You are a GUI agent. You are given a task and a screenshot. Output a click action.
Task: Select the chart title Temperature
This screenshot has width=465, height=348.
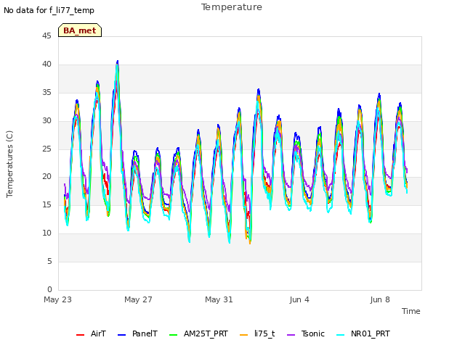point(232,7)
